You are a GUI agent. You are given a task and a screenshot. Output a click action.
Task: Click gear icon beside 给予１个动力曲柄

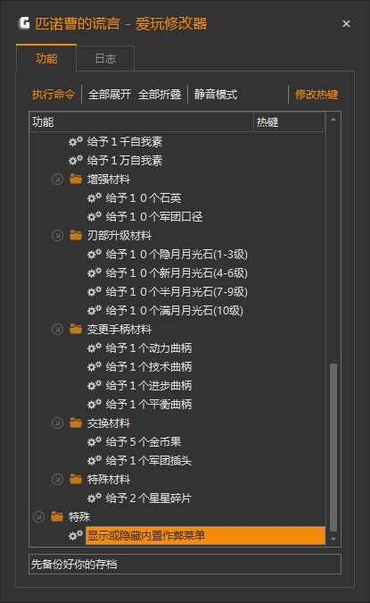(95, 348)
